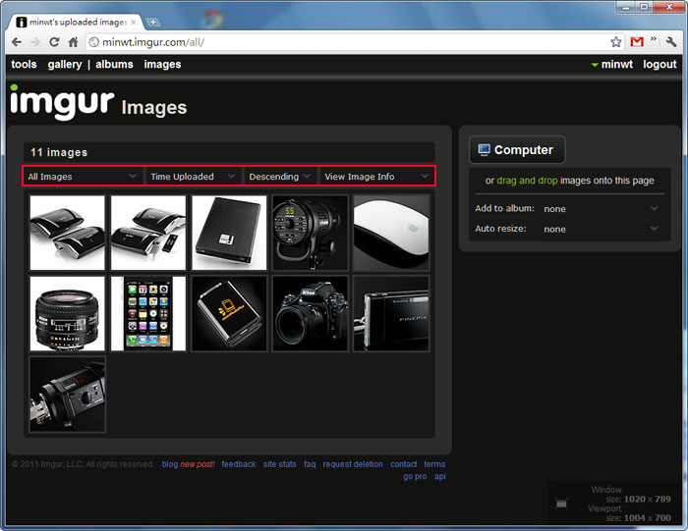Image resolution: width=688 pixels, height=531 pixels.
Task: Click the imgur logo
Action: coord(62,102)
